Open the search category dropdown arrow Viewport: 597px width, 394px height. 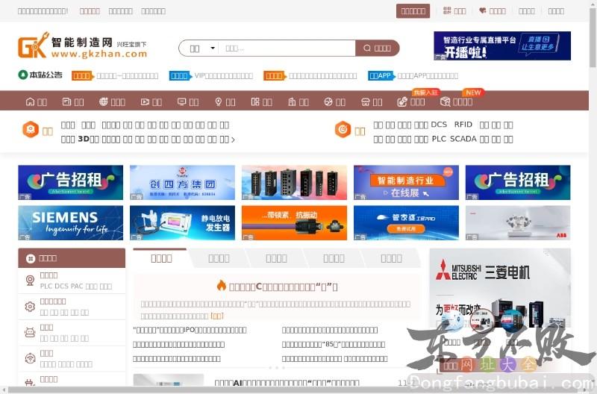click(213, 48)
